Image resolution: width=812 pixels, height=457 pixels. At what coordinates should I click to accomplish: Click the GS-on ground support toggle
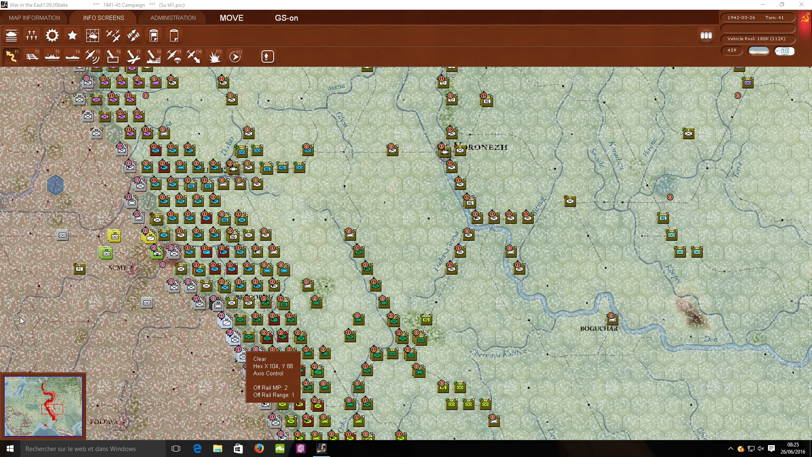(286, 18)
